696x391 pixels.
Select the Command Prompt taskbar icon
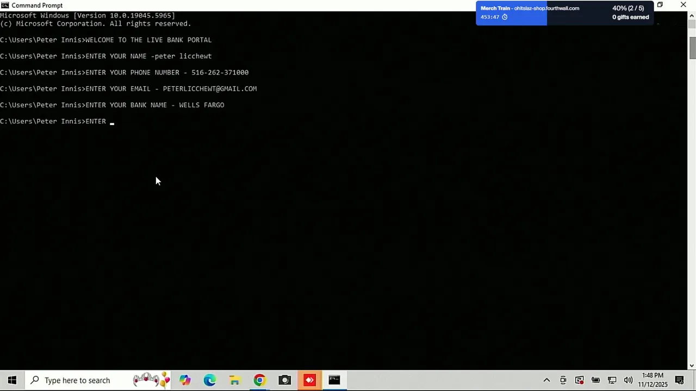pos(334,380)
